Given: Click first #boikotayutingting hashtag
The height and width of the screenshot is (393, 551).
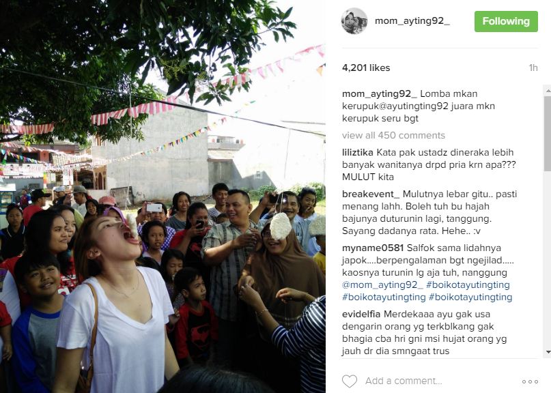Looking at the screenshot, I should point(468,285).
